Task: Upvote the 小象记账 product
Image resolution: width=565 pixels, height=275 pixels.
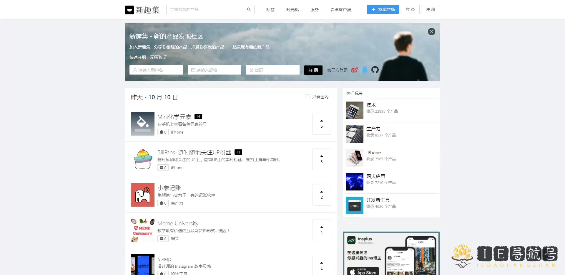Action: [321, 195]
